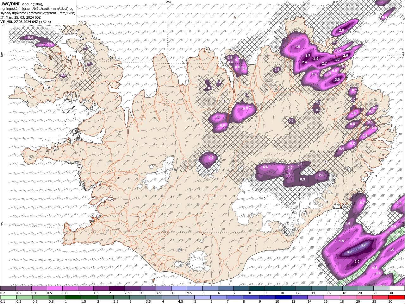Click the 20W longitude label
This screenshot has height=304, width=405.
[169, 2]
